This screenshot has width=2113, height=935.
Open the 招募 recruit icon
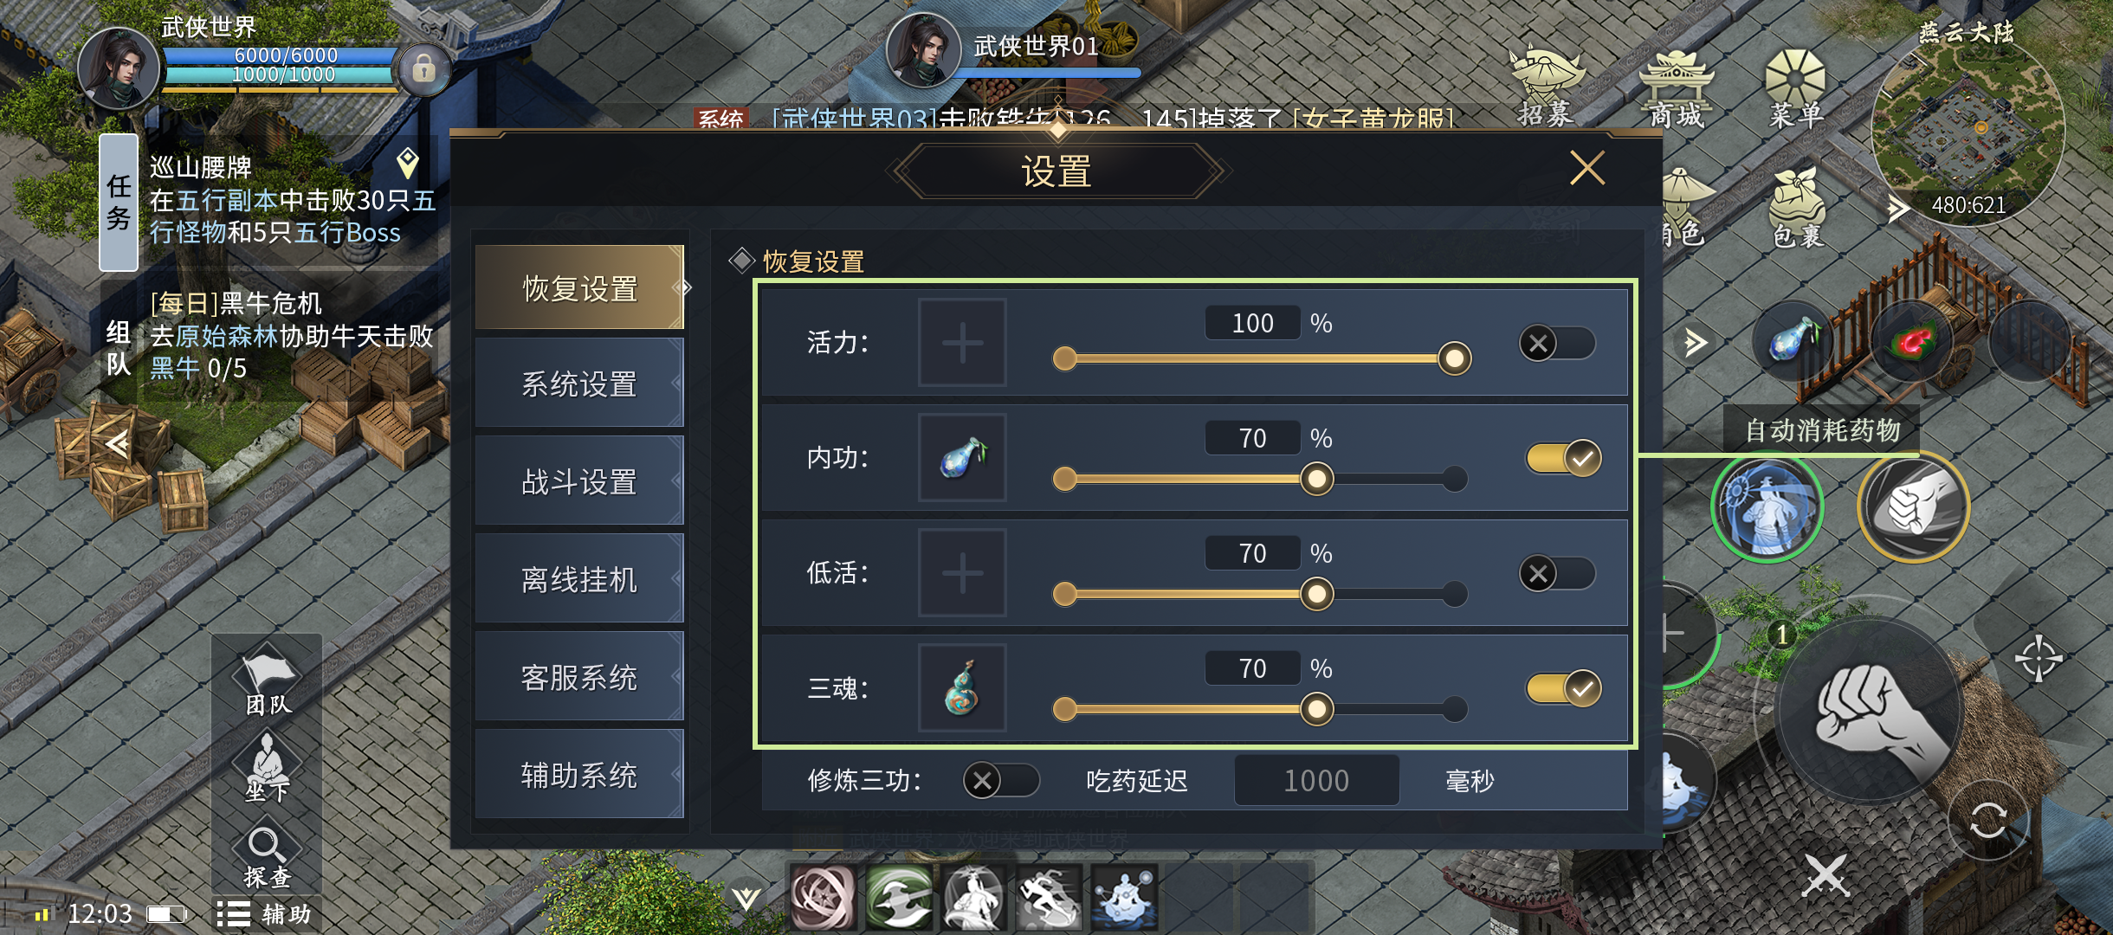[1545, 88]
